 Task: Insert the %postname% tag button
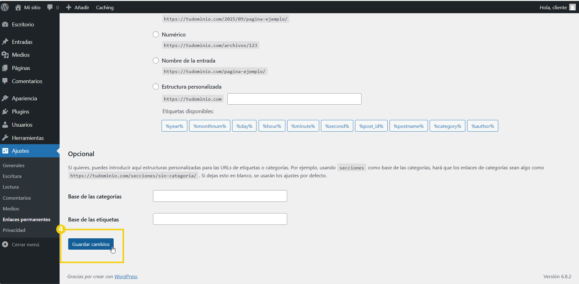(x=408, y=126)
